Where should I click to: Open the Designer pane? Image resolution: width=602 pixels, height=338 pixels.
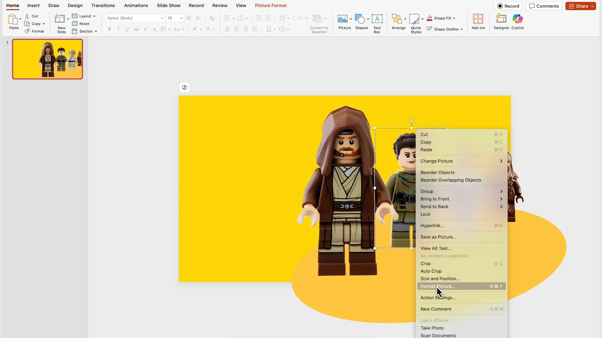(501, 19)
